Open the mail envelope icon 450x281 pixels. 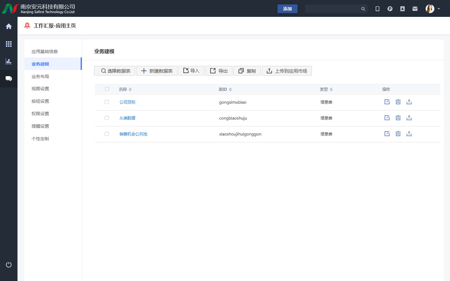415,9
